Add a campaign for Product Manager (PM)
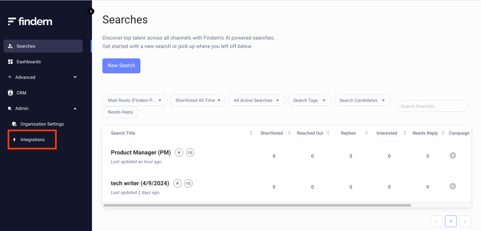 pos(453,155)
